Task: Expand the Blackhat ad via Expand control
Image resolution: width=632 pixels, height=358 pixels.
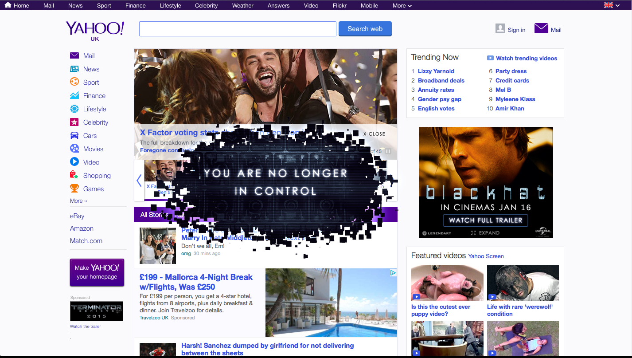Action: (x=485, y=233)
